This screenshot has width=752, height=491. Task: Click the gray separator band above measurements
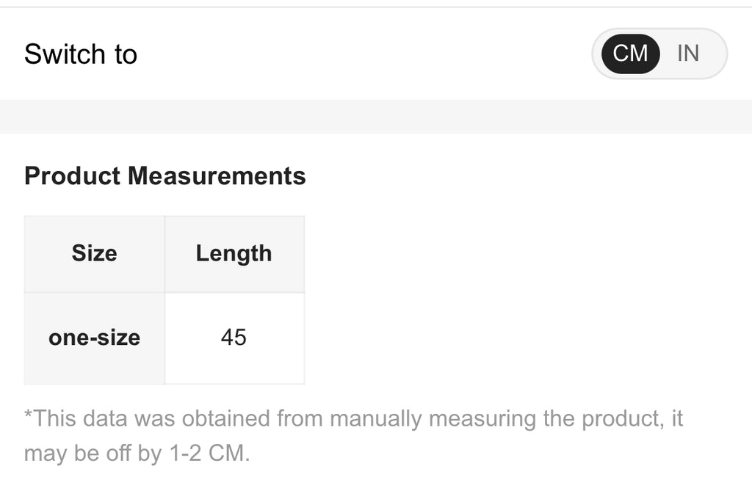click(x=376, y=117)
